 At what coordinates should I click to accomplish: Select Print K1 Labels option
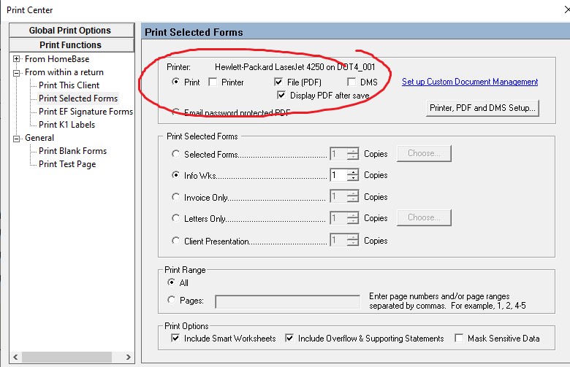coord(66,125)
